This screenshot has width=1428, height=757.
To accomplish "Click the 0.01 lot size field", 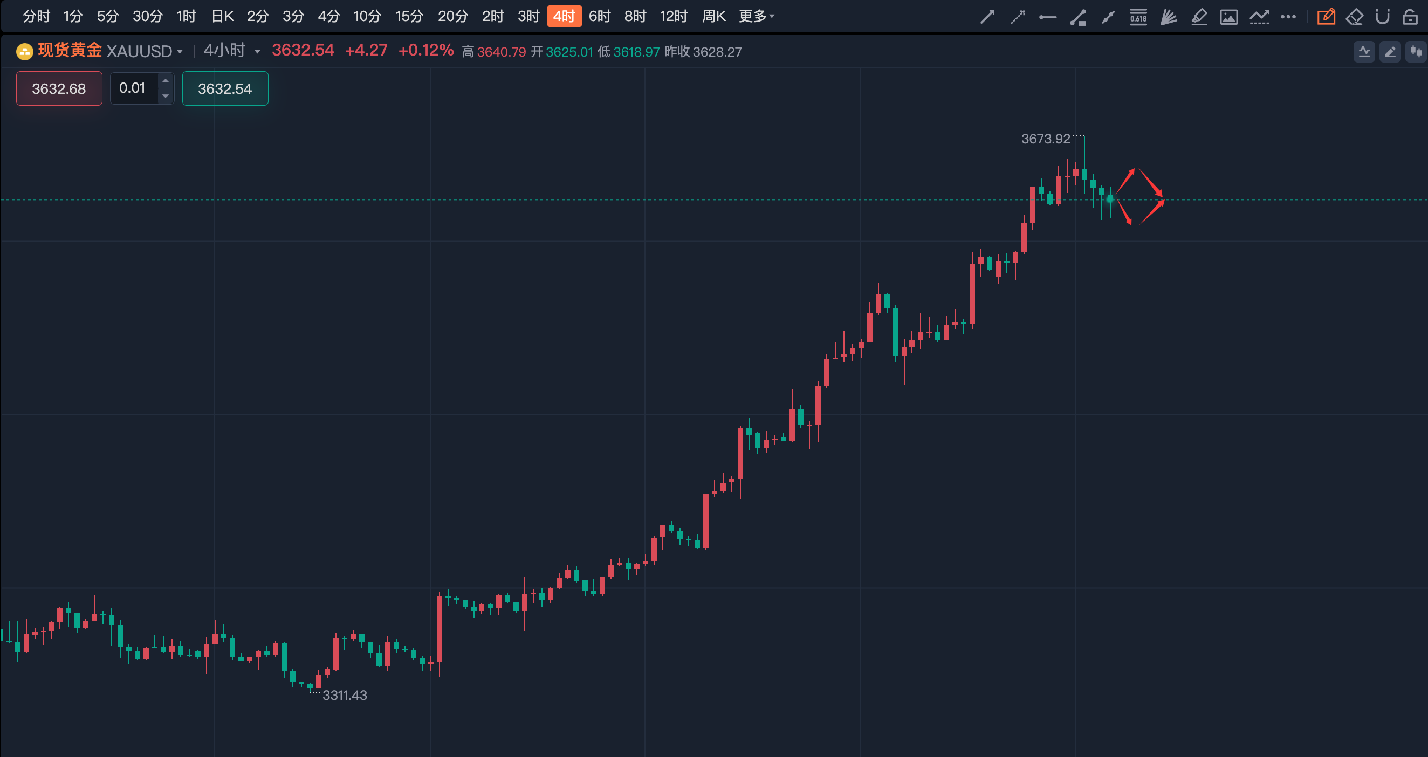I will [133, 88].
